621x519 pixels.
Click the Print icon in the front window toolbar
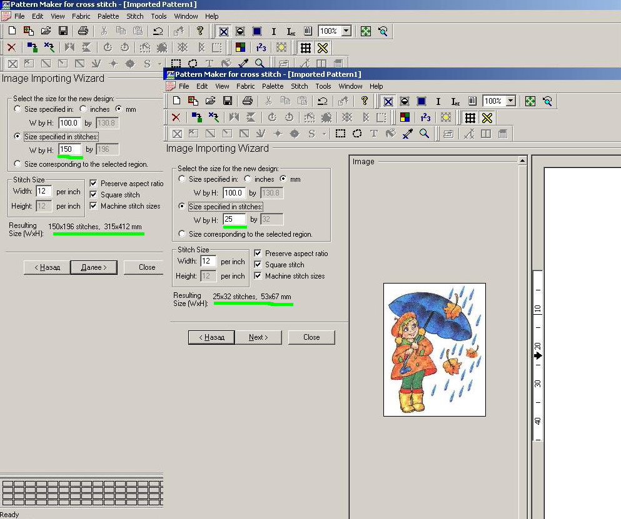(x=248, y=101)
